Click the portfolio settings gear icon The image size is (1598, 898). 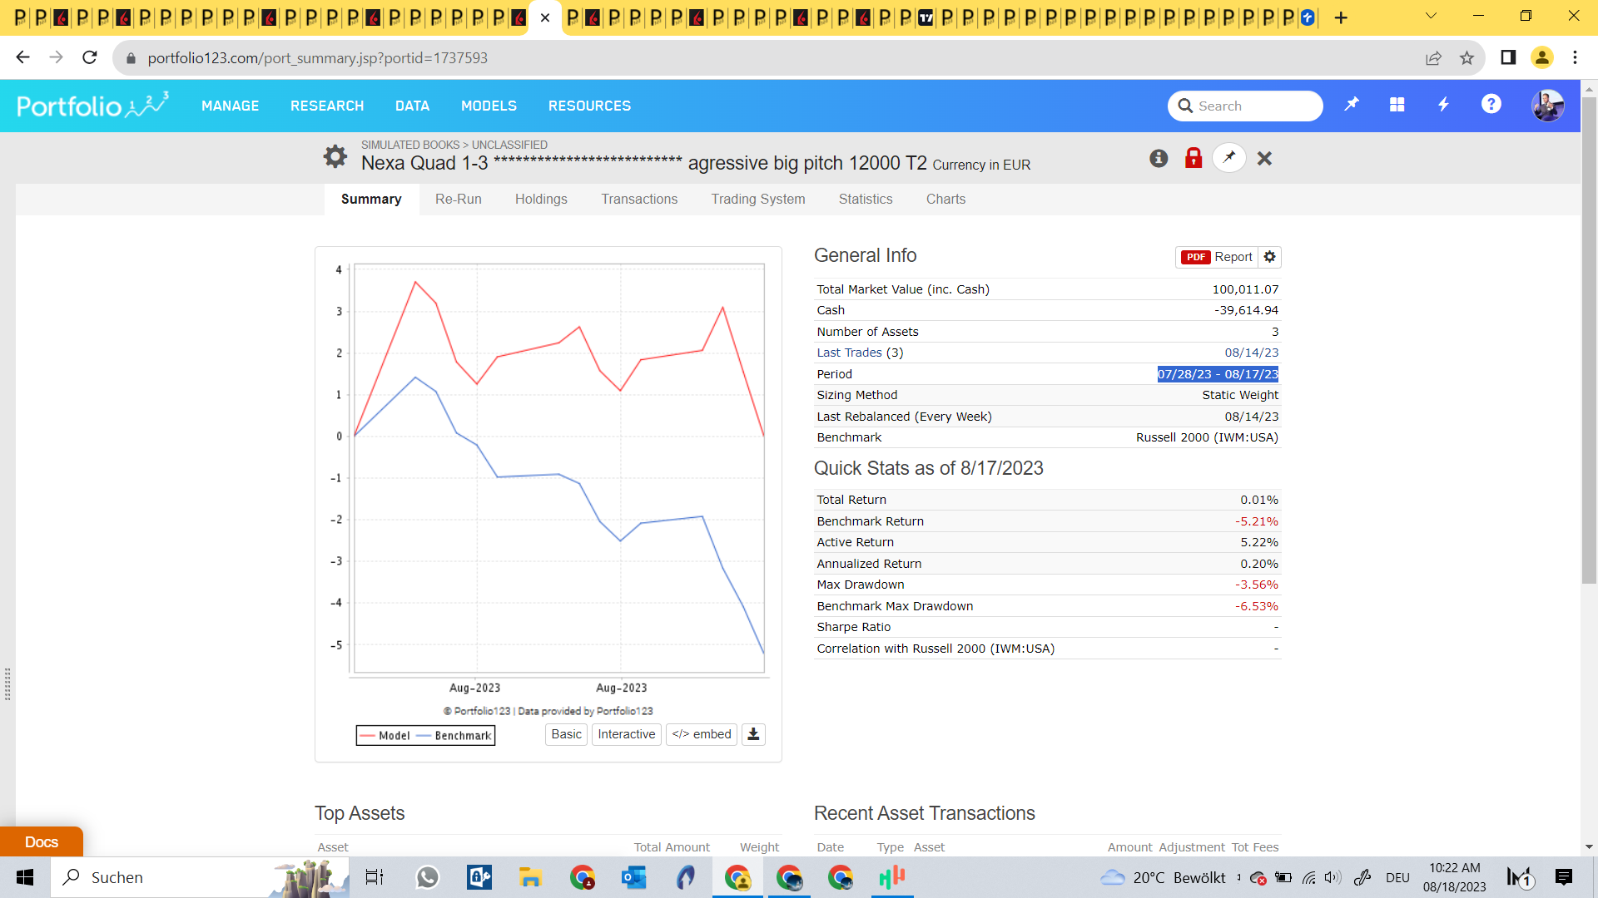pyautogui.click(x=335, y=156)
